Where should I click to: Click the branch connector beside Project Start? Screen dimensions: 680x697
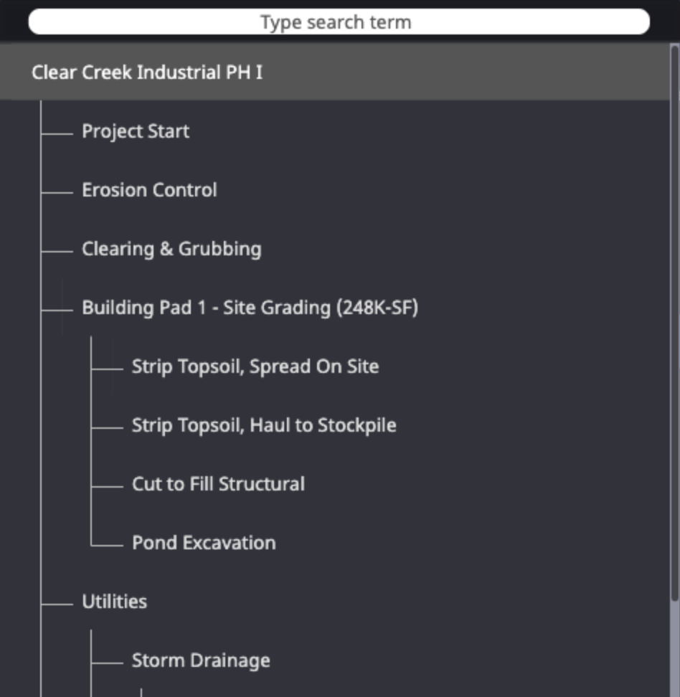point(57,133)
